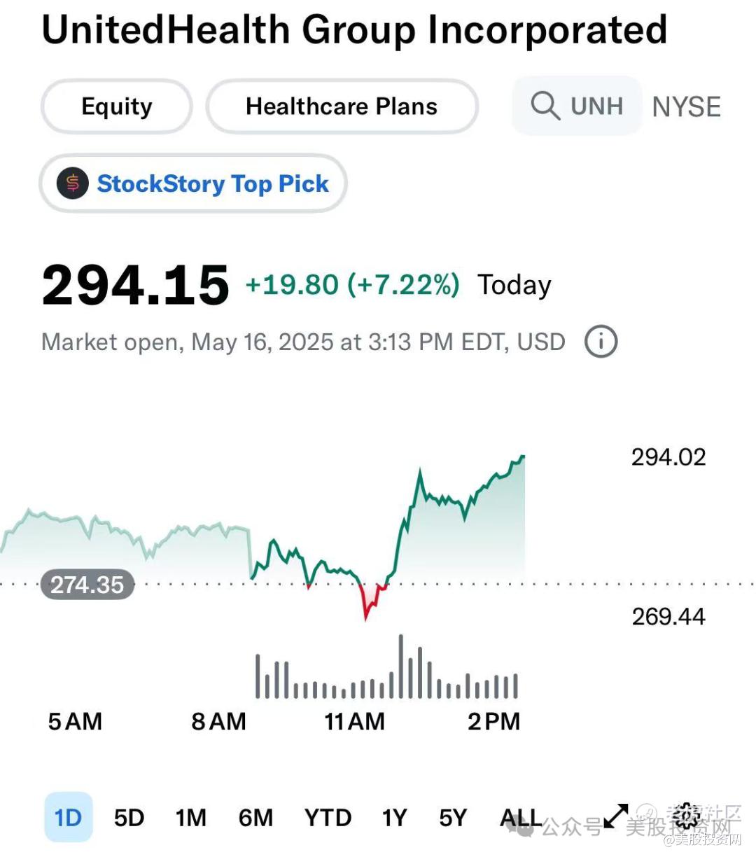
Task: Open the market info circle icon
Action: (x=601, y=342)
